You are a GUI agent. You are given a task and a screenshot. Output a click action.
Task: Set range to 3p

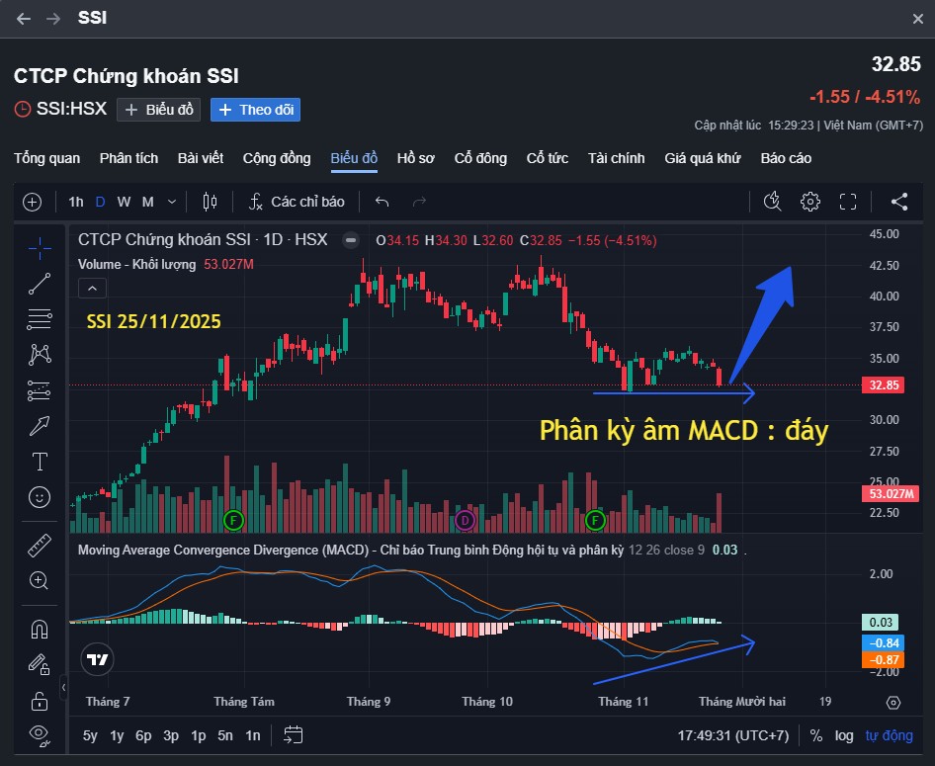pyautogui.click(x=171, y=736)
